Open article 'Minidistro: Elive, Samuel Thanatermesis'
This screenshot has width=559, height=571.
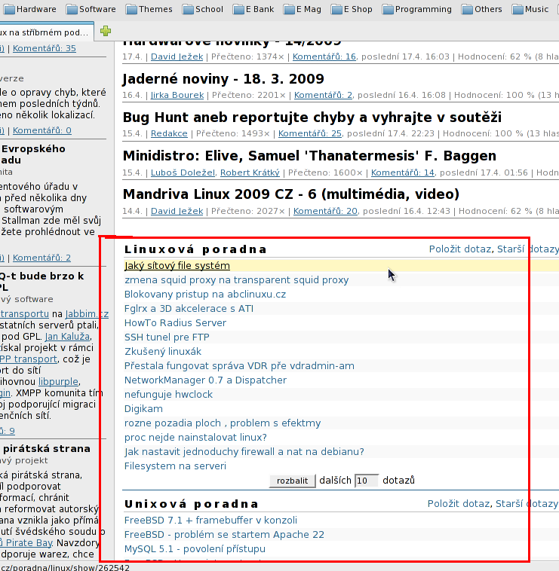click(309, 156)
